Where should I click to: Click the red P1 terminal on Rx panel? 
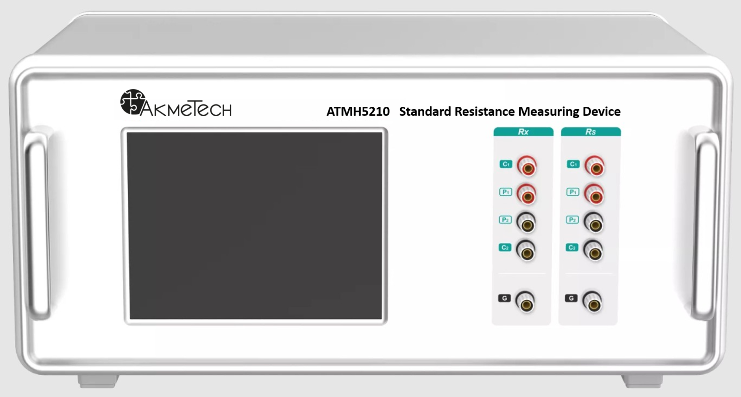[x=526, y=194]
